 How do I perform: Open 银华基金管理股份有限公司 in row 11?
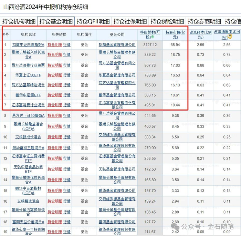point(117,148)
